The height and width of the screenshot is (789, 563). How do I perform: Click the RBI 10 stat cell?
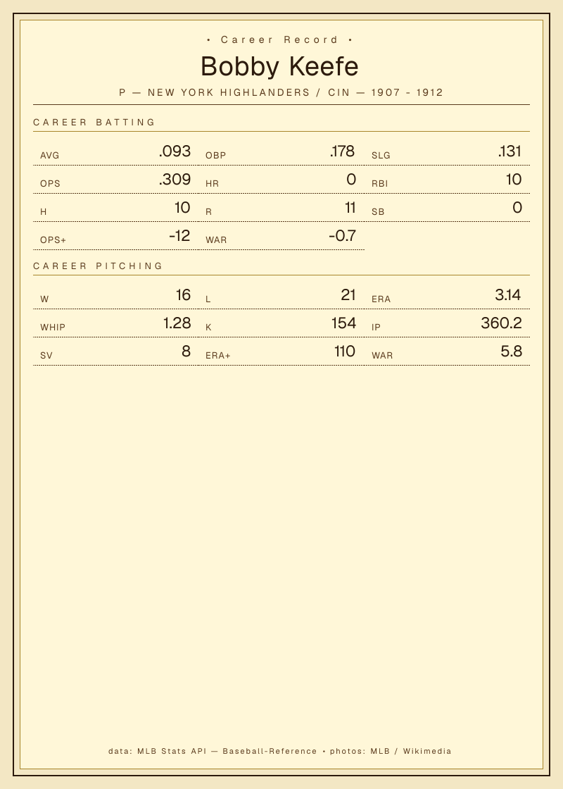447,180
